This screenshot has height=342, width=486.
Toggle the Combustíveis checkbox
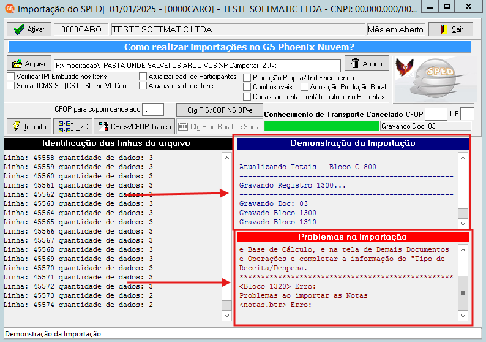point(247,87)
